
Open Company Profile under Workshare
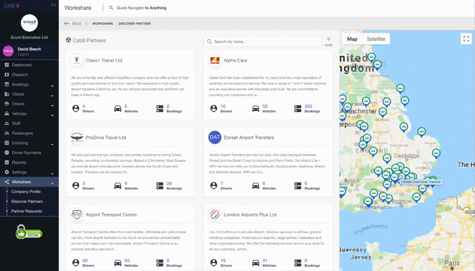(x=26, y=192)
